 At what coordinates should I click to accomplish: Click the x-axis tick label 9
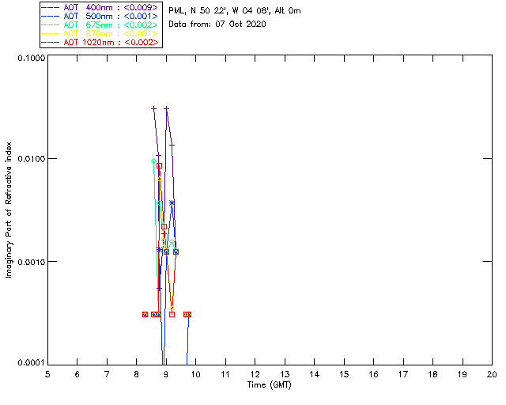pos(166,374)
